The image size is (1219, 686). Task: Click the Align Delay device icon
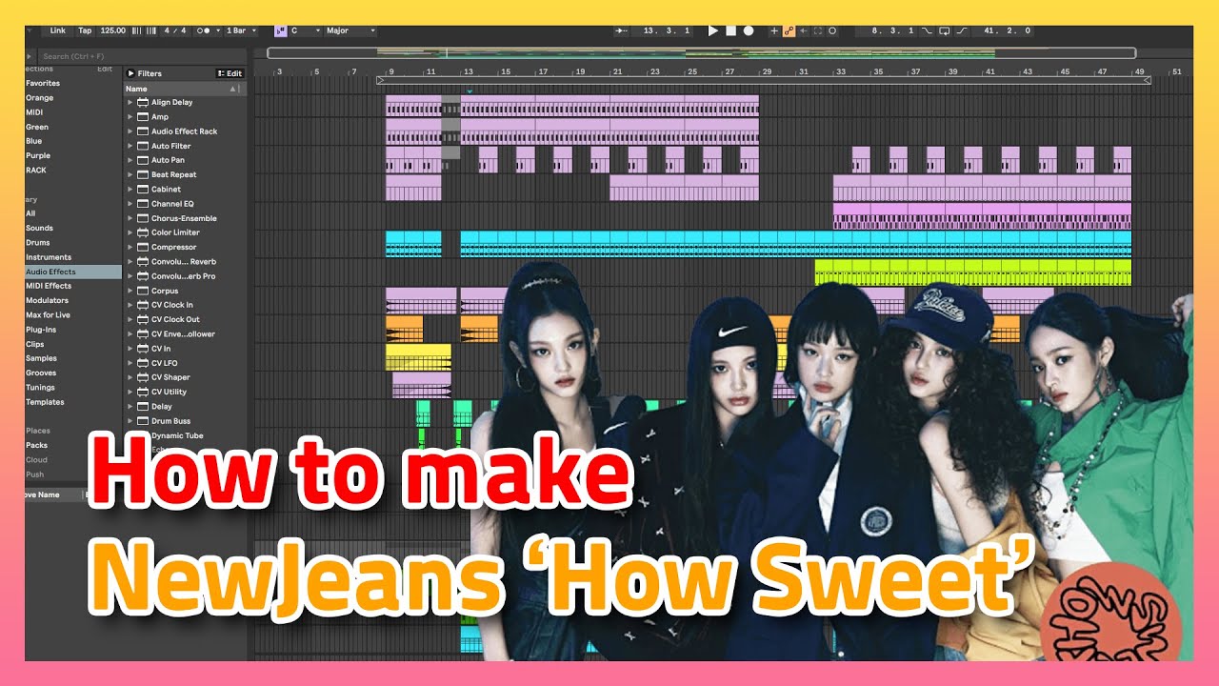(x=143, y=102)
